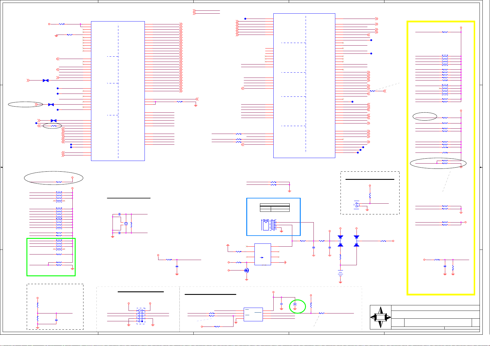Select the small blue IC near the green-circled capacitor
This screenshot has height=346, width=490.
tap(253, 314)
